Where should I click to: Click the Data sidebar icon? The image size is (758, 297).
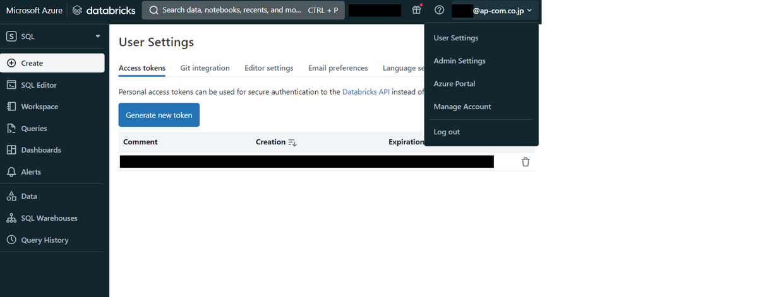point(11,196)
